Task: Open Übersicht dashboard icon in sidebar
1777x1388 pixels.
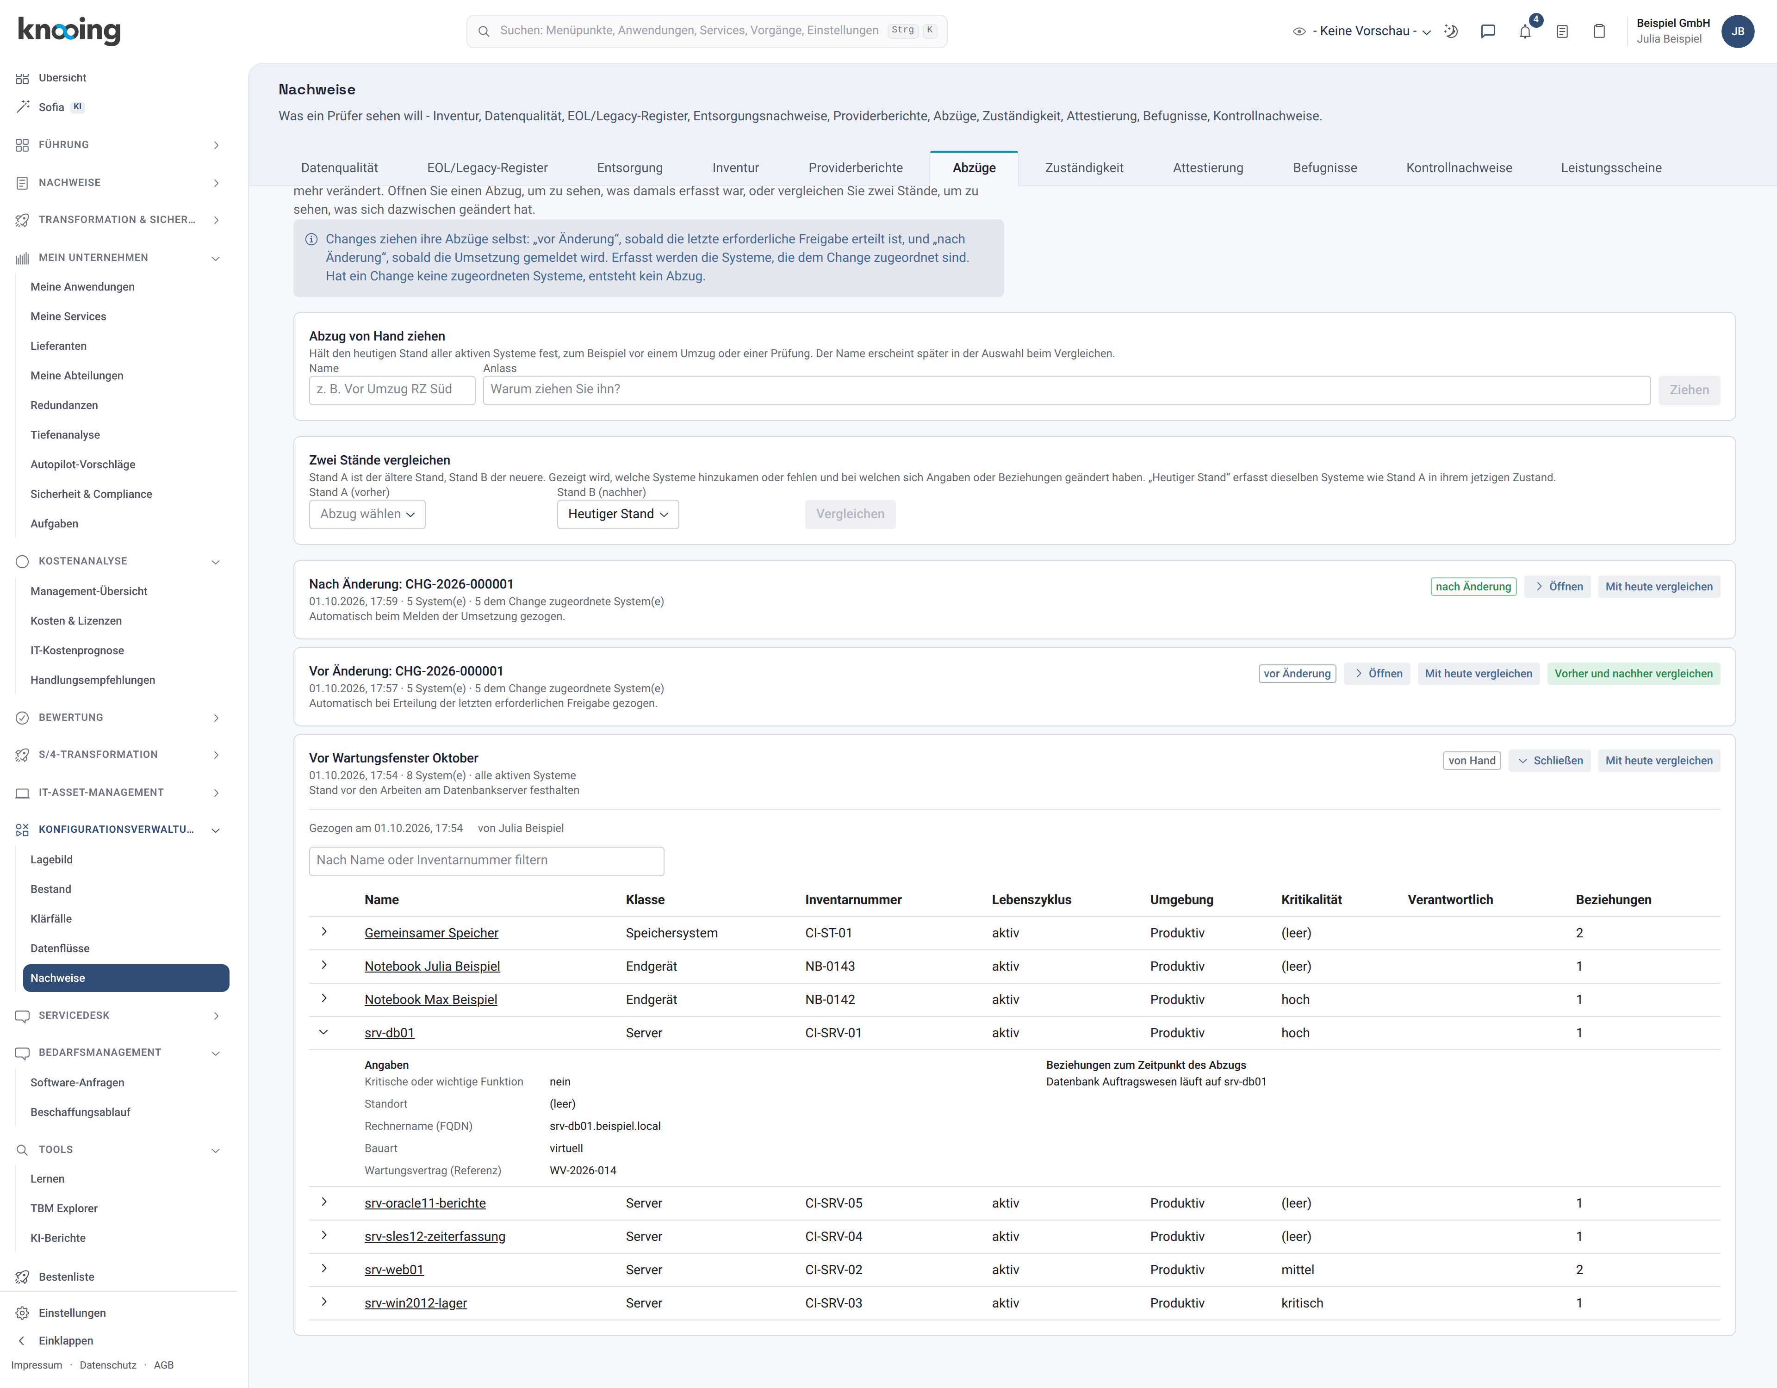Action: [x=22, y=78]
